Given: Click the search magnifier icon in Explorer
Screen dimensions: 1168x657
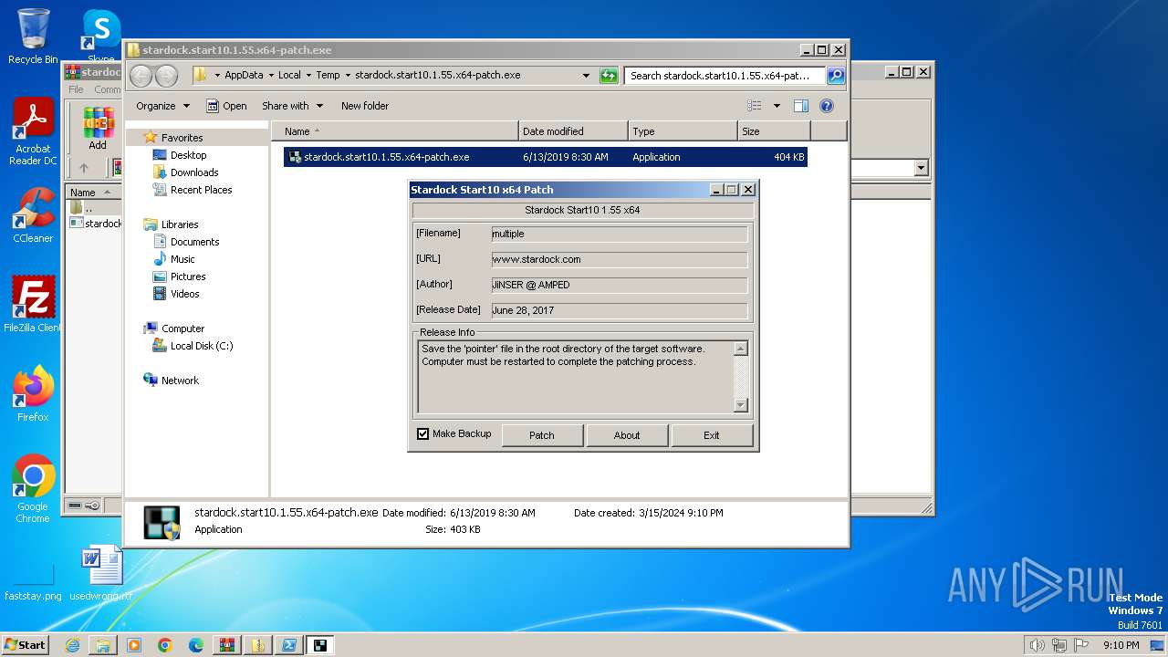Looking at the screenshot, I should 835,76.
